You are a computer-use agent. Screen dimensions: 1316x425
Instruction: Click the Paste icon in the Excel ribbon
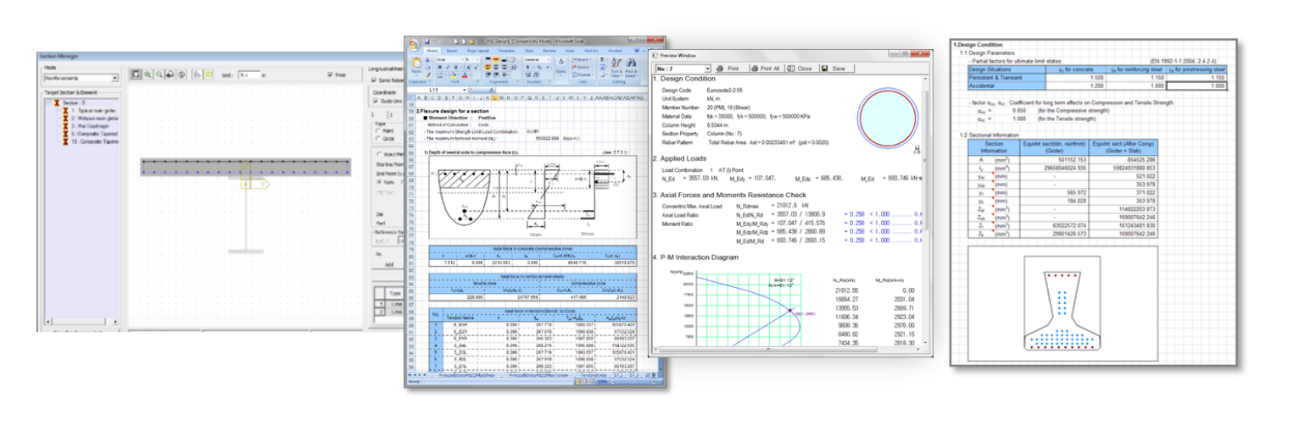tap(416, 64)
